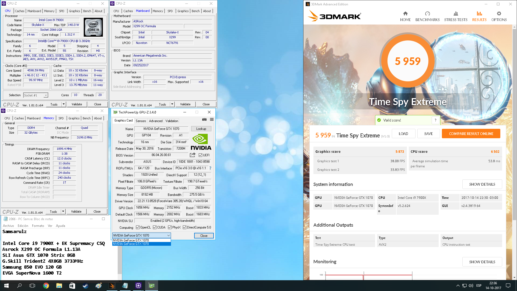Click the GPU-Z Name field value
The image size is (517, 291).
pos(161,129)
